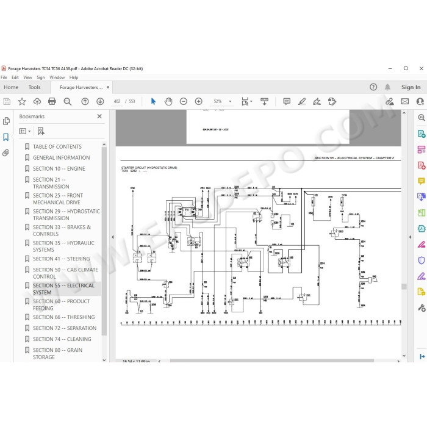Open the View menu
The height and width of the screenshot is (427, 427).
coord(27,77)
